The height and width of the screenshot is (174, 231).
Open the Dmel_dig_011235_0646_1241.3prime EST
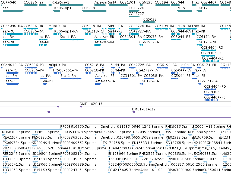(101, 129)
